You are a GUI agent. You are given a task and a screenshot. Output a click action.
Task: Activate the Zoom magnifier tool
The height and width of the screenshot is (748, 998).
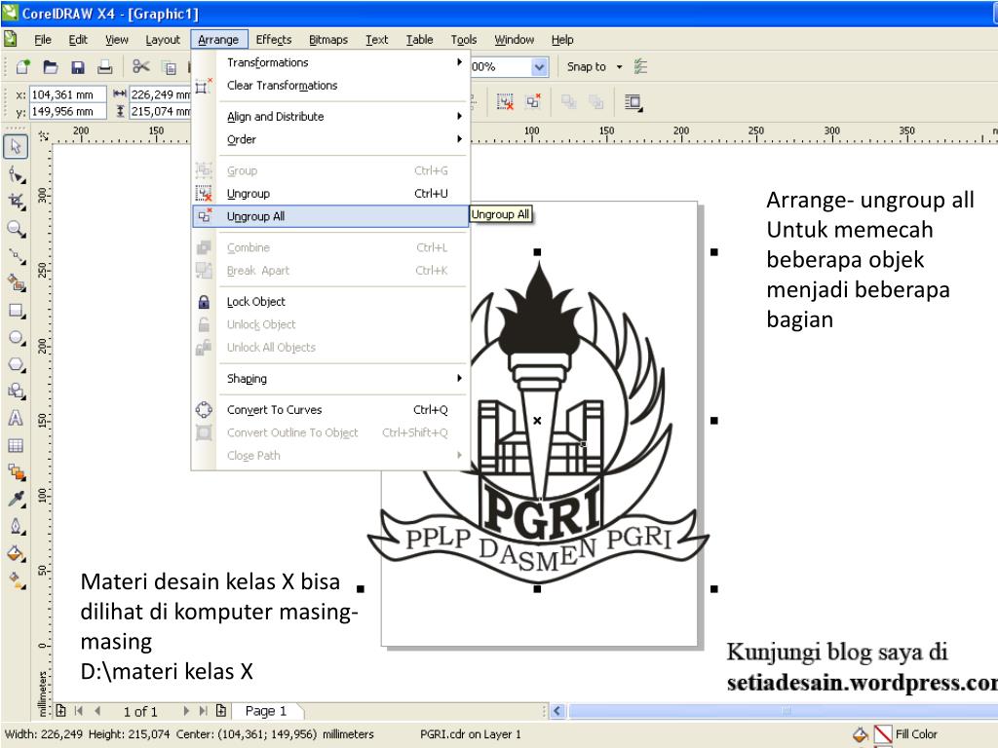click(x=16, y=229)
